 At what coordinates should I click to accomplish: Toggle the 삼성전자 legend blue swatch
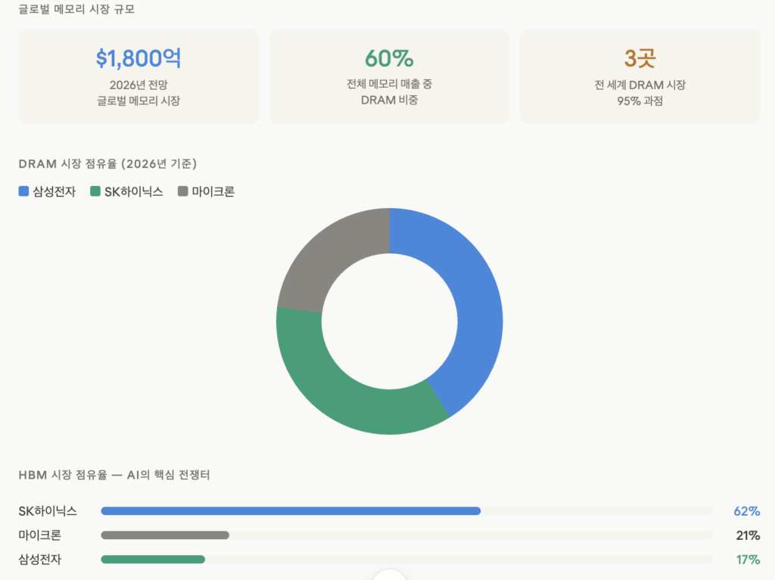[x=23, y=191]
